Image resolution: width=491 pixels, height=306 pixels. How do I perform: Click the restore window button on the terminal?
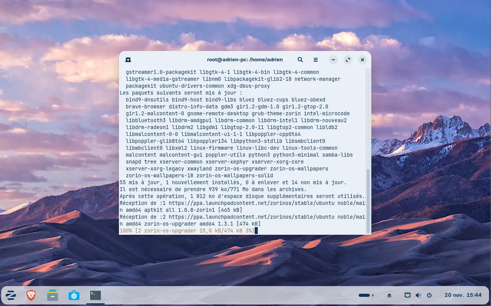tap(348, 60)
